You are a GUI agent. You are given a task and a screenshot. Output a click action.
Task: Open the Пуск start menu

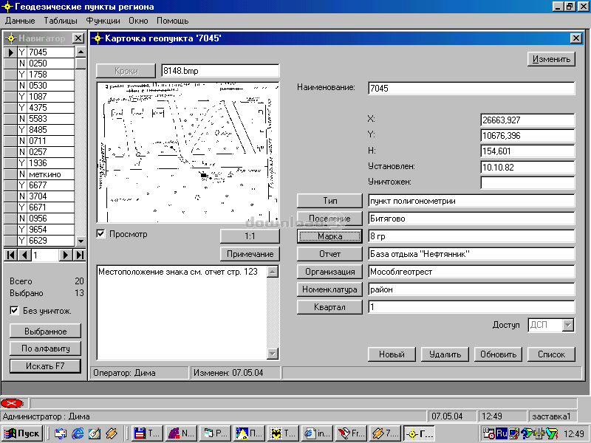[x=22, y=433]
